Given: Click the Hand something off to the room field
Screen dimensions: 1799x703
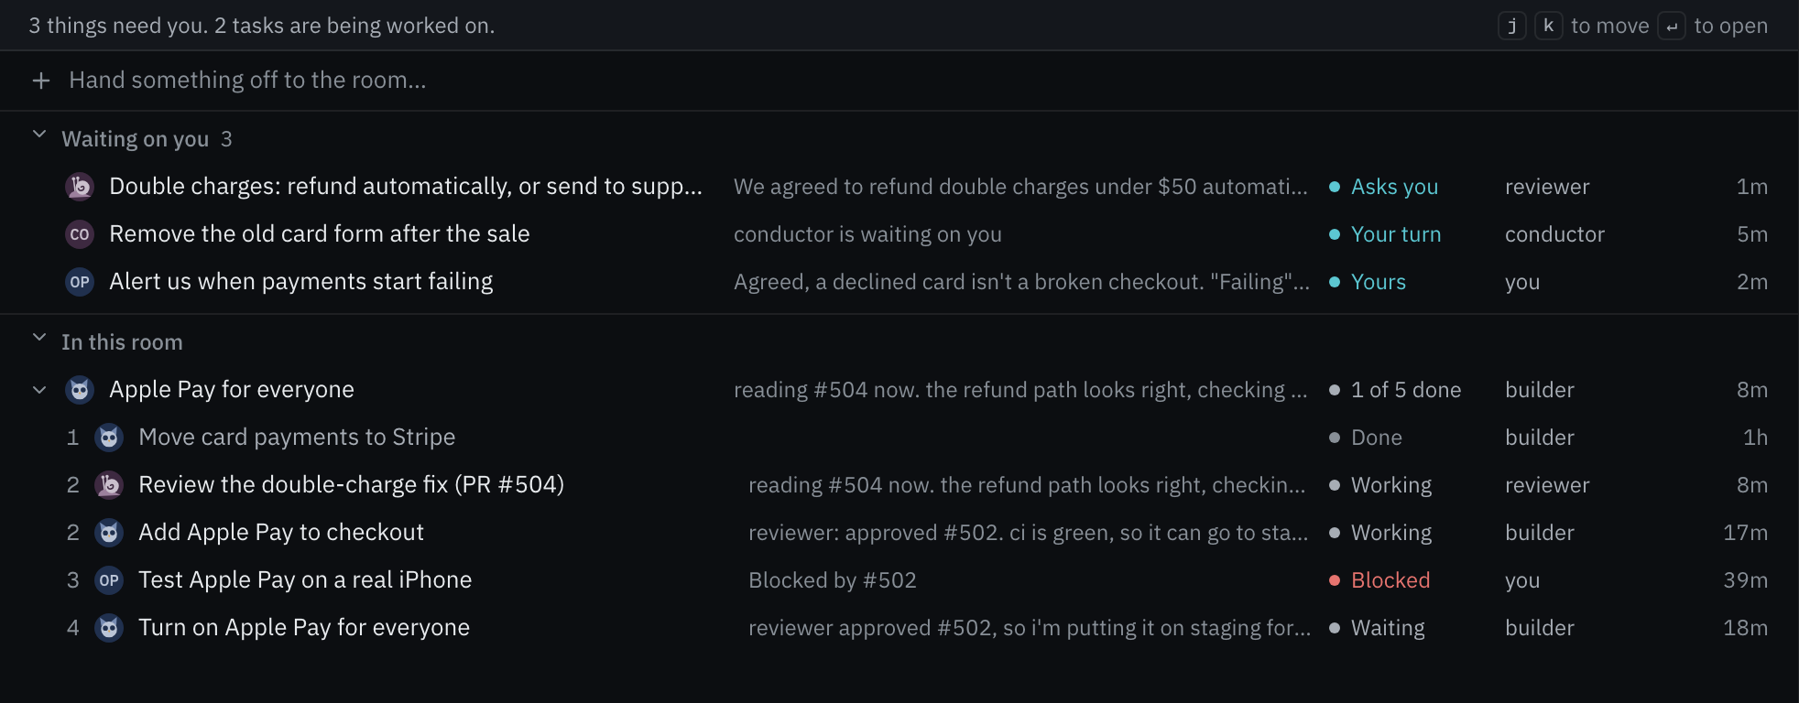Looking at the screenshot, I should click(899, 81).
